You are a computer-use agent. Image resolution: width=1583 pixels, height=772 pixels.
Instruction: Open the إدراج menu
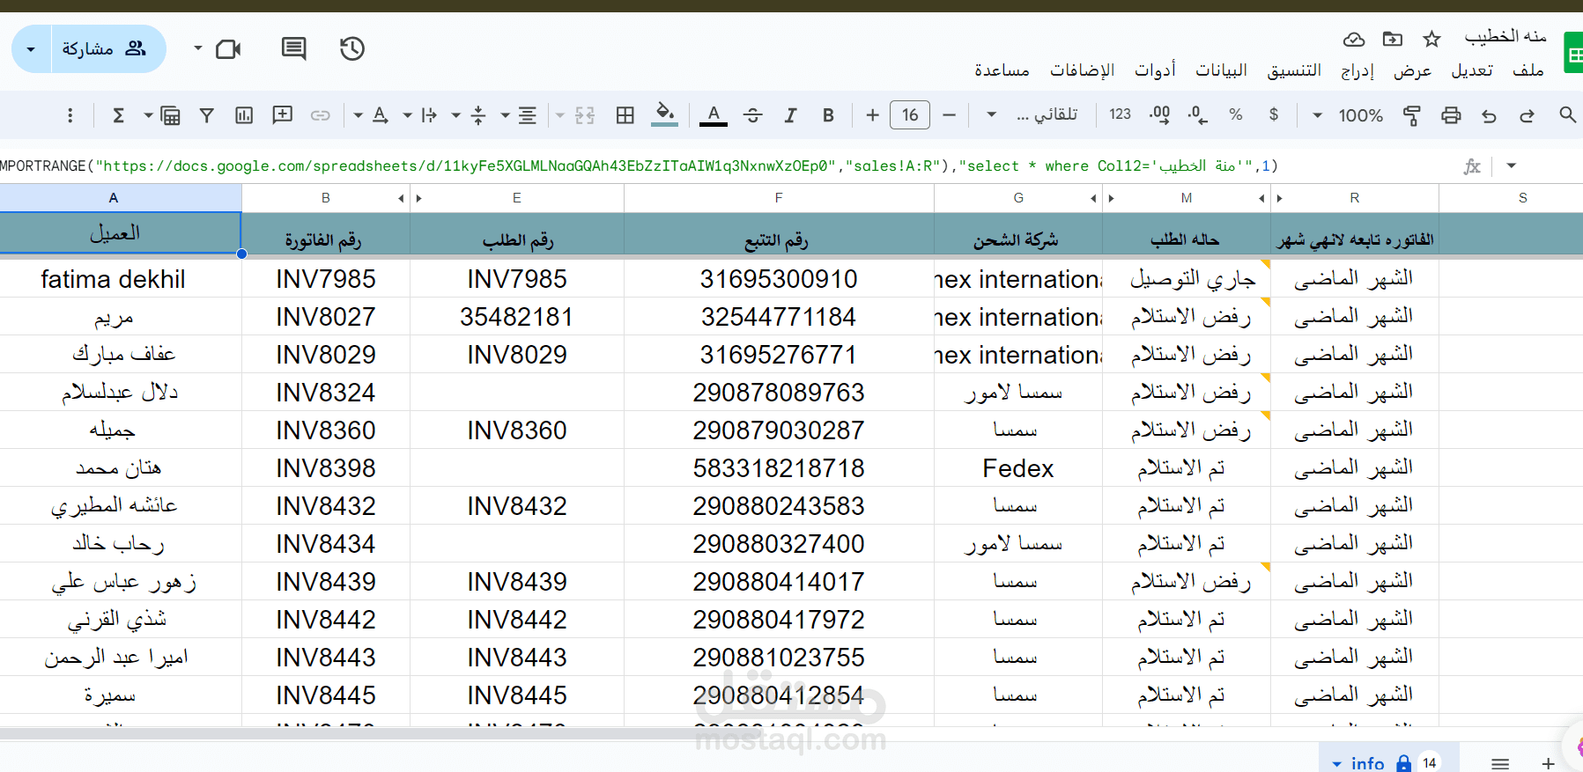point(1357,70)
